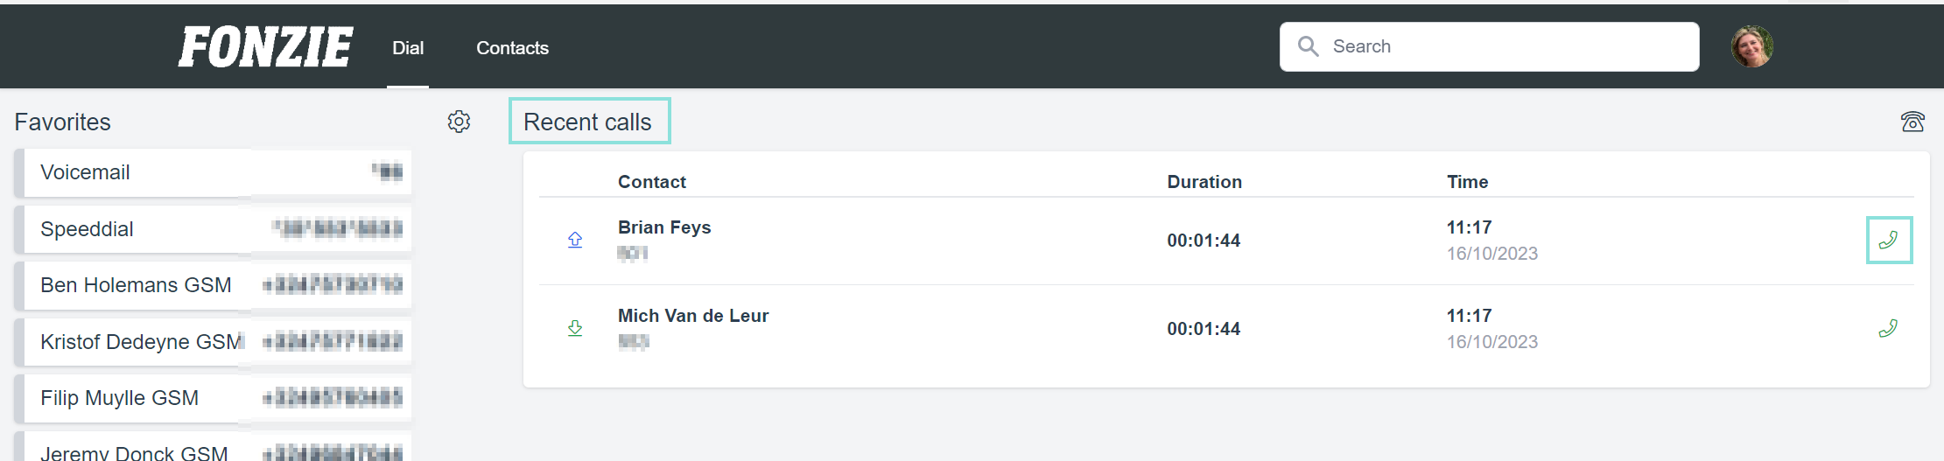Viewport: 1944px width, 461px height.
Task: Call Jeremy Donck GSM favorite
Action: [213, 448]
